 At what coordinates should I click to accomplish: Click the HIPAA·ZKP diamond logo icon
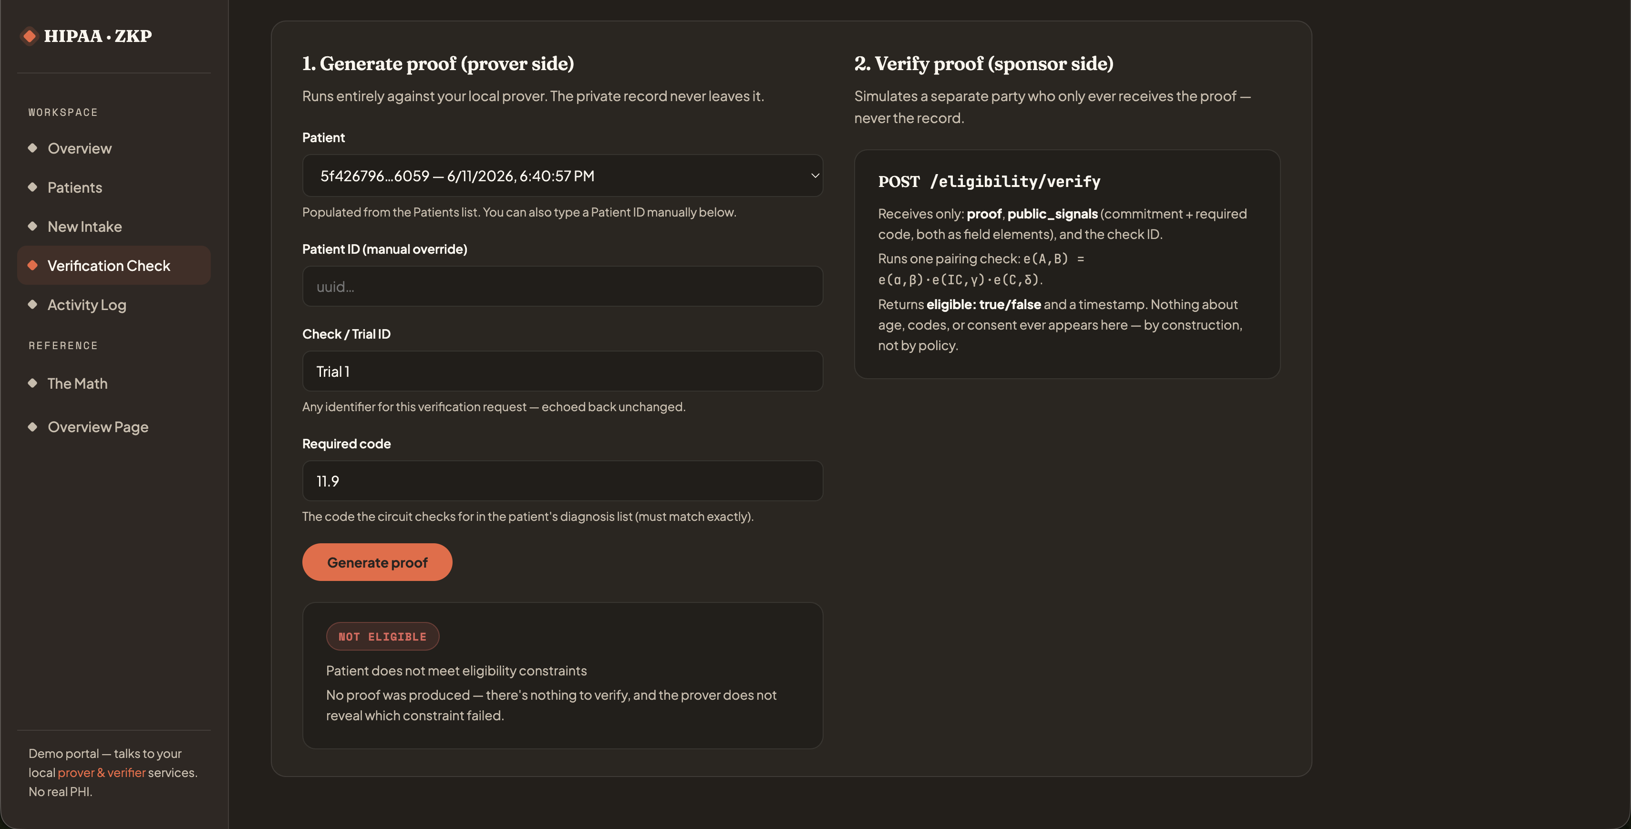coord(29,36)
